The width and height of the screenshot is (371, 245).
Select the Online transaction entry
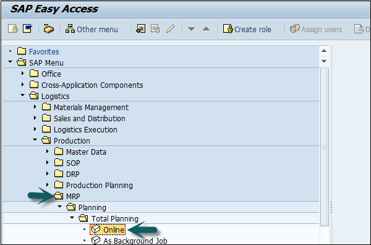[108, 230]
